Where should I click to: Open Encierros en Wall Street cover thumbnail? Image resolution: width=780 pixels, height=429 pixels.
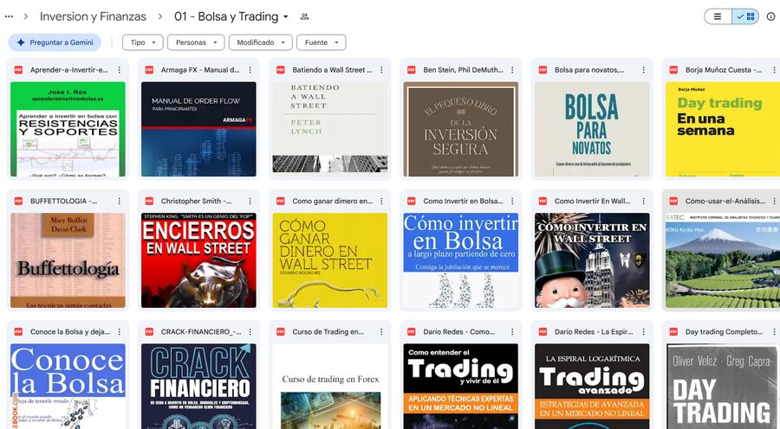[x=198, y=260]
